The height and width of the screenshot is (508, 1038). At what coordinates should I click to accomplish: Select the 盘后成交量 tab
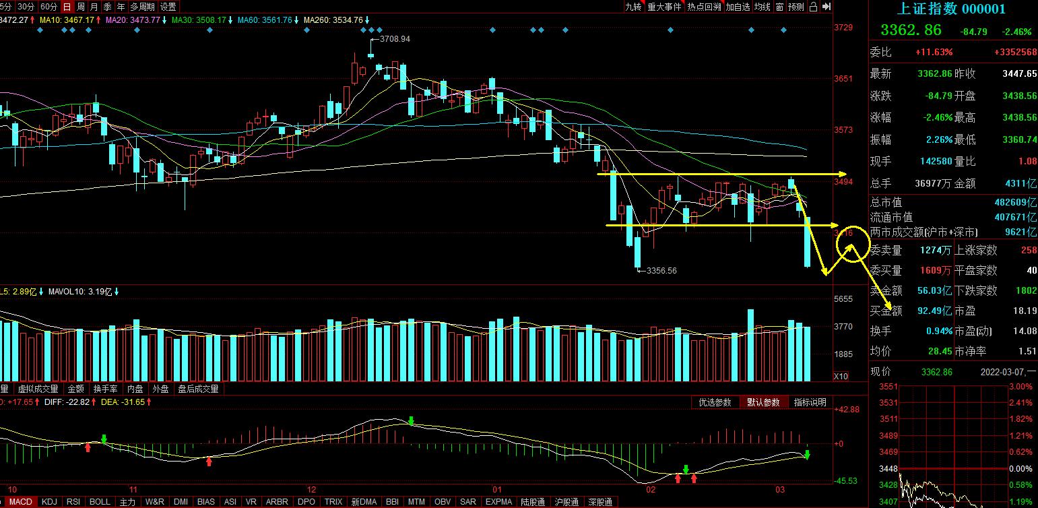[x=198, y=389]
